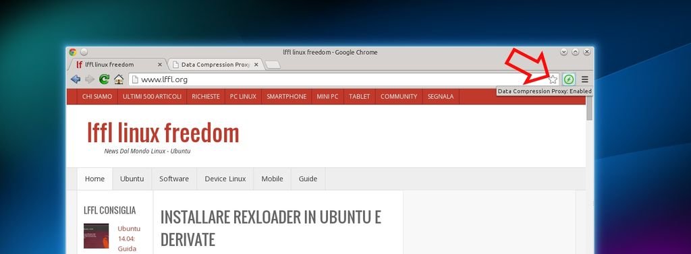This screenshot has width=691, height=254.
Task: Open the Ubuntu 14.04 Guida link
Action: [x=129, y=239]
